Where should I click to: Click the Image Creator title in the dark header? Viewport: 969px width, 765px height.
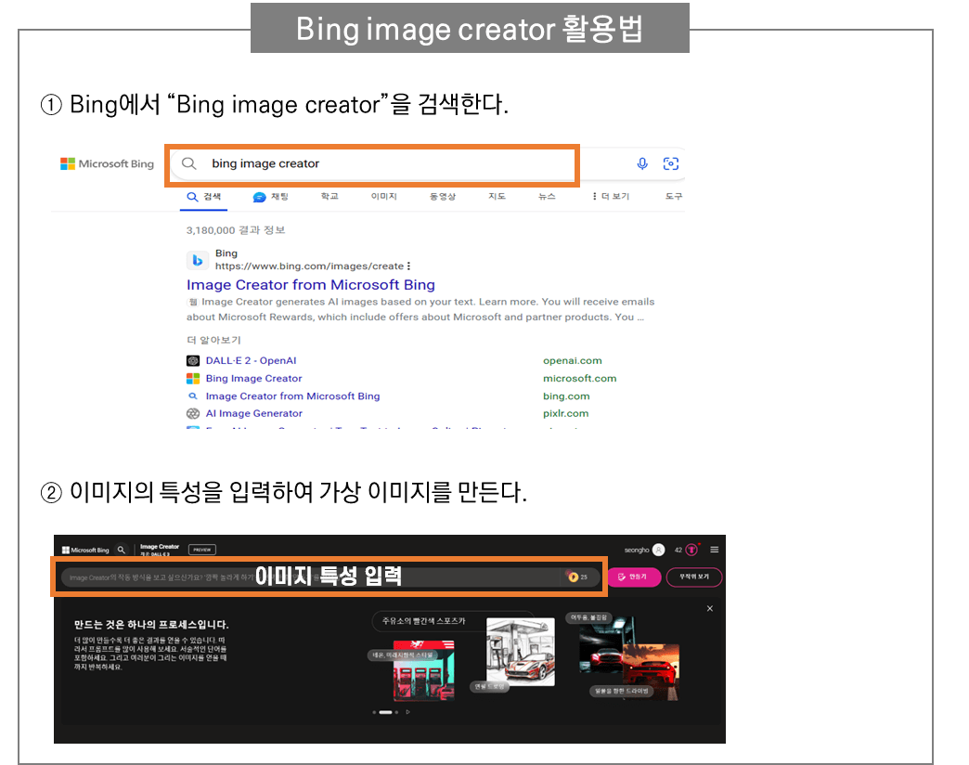click(x=160, y=547)
